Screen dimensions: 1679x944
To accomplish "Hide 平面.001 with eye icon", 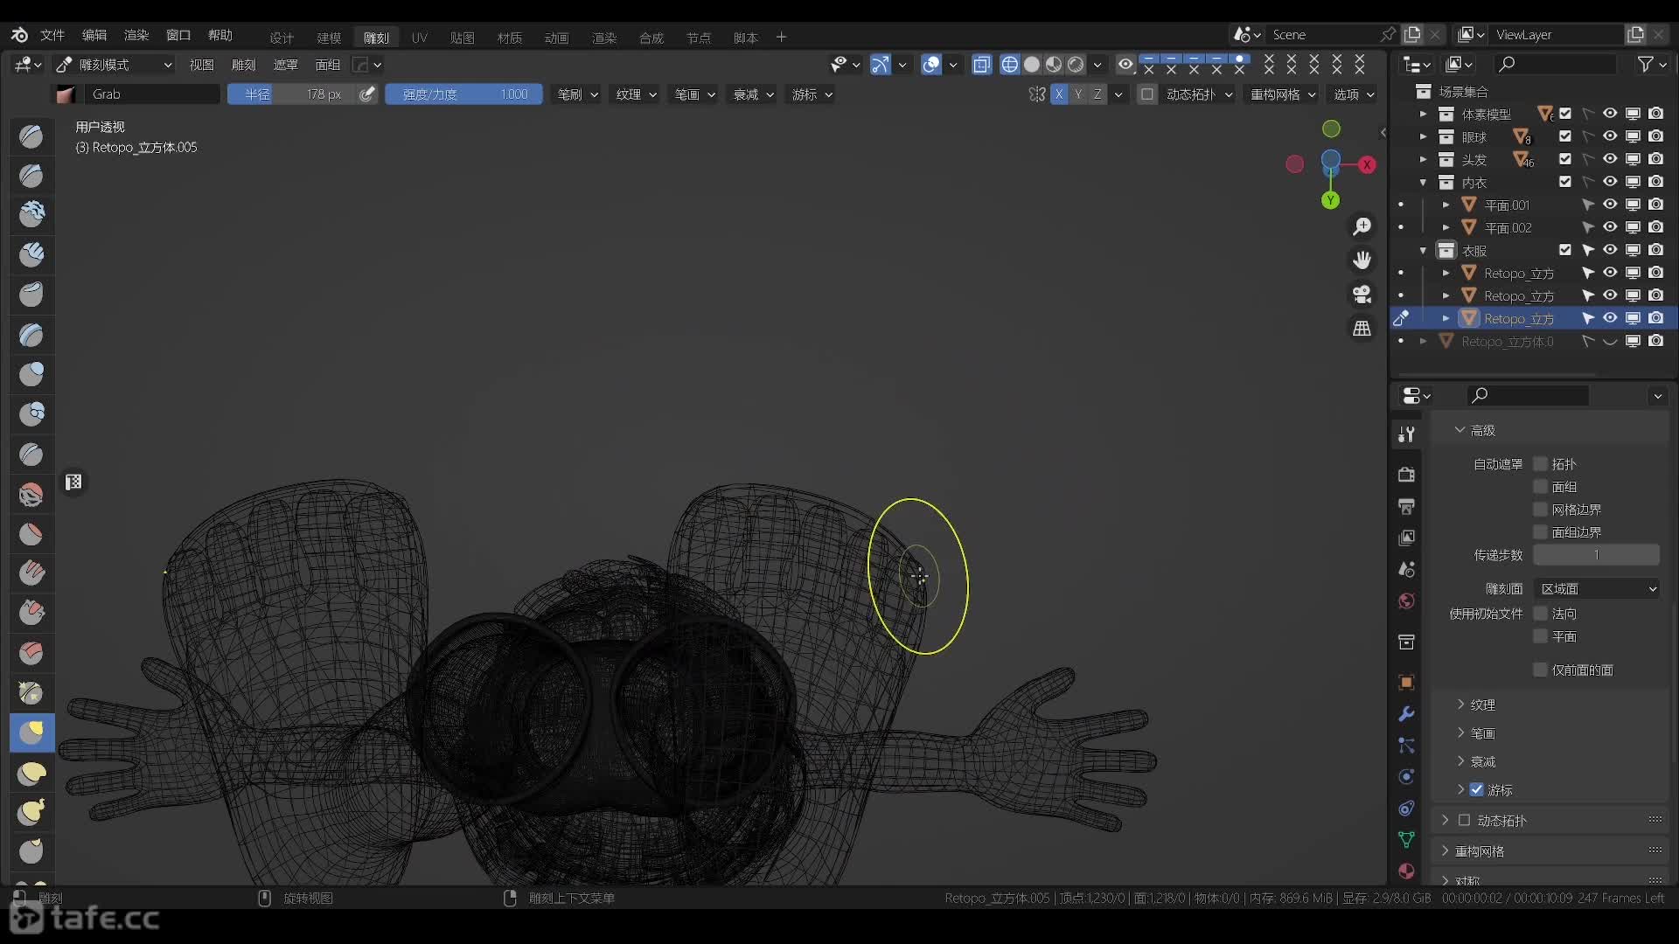I will pyautogui.click(x=1610, y=205).
